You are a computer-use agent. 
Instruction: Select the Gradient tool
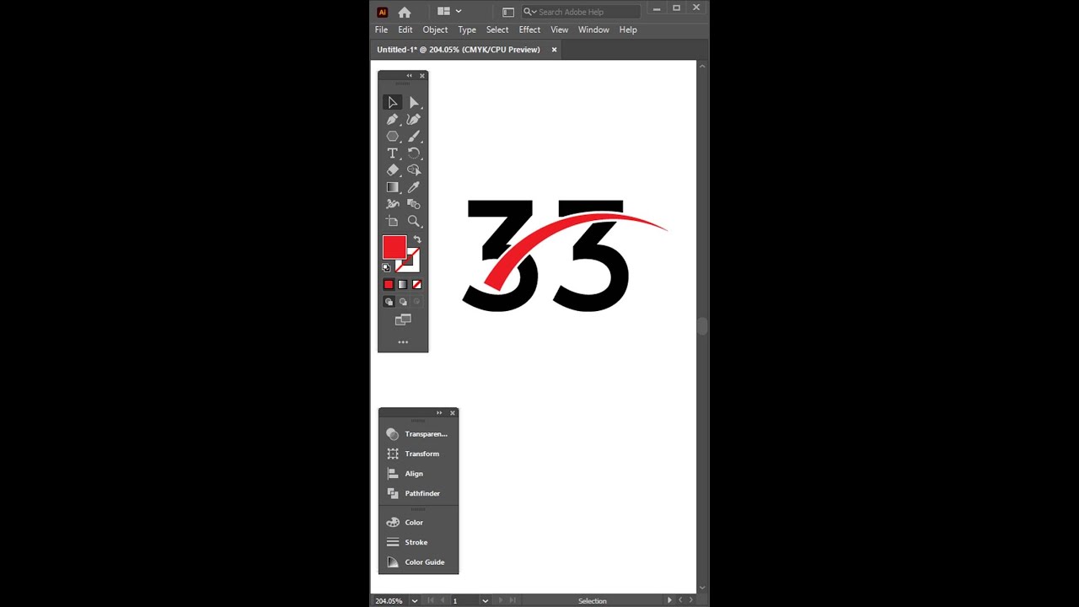click(393, 187)
